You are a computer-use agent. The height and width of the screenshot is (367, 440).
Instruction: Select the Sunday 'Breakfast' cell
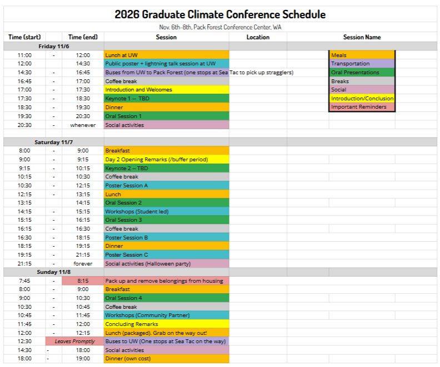[167, 289]
